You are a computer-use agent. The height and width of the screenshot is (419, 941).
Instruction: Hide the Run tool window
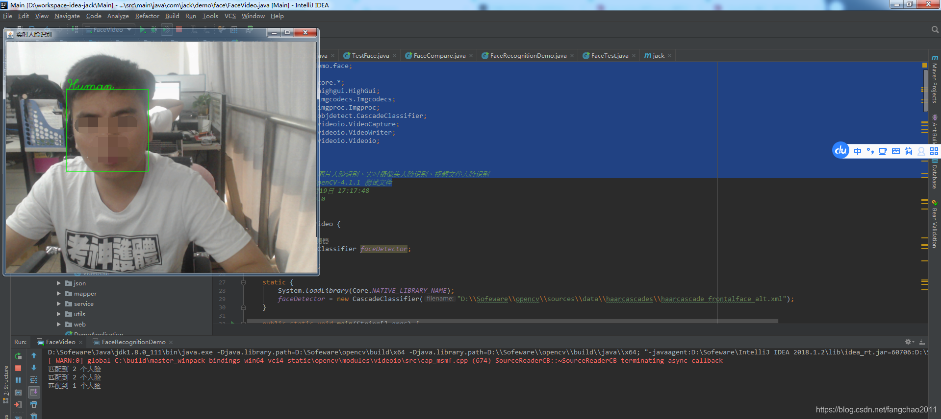click(922, 342)
